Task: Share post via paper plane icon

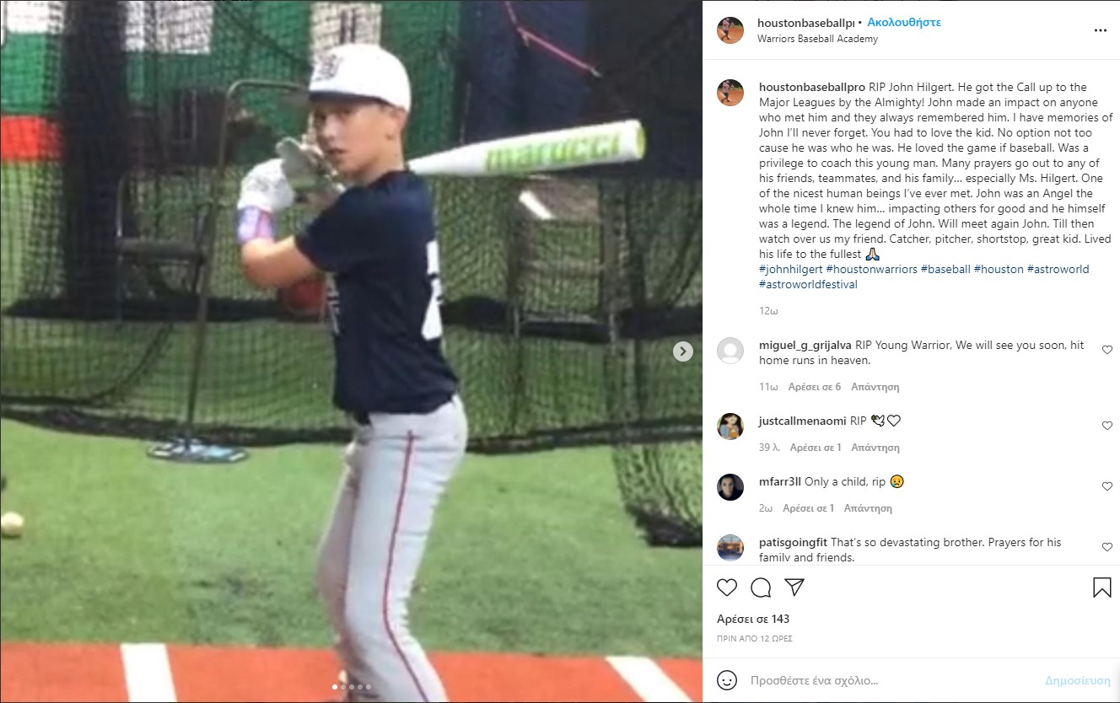Action: pyautogui.click(x=794, y=587)
